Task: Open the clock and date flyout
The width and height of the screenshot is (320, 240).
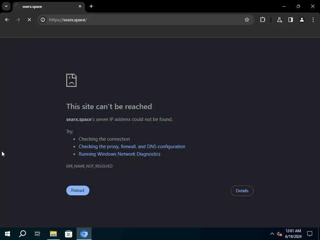Action: (293, 234)
